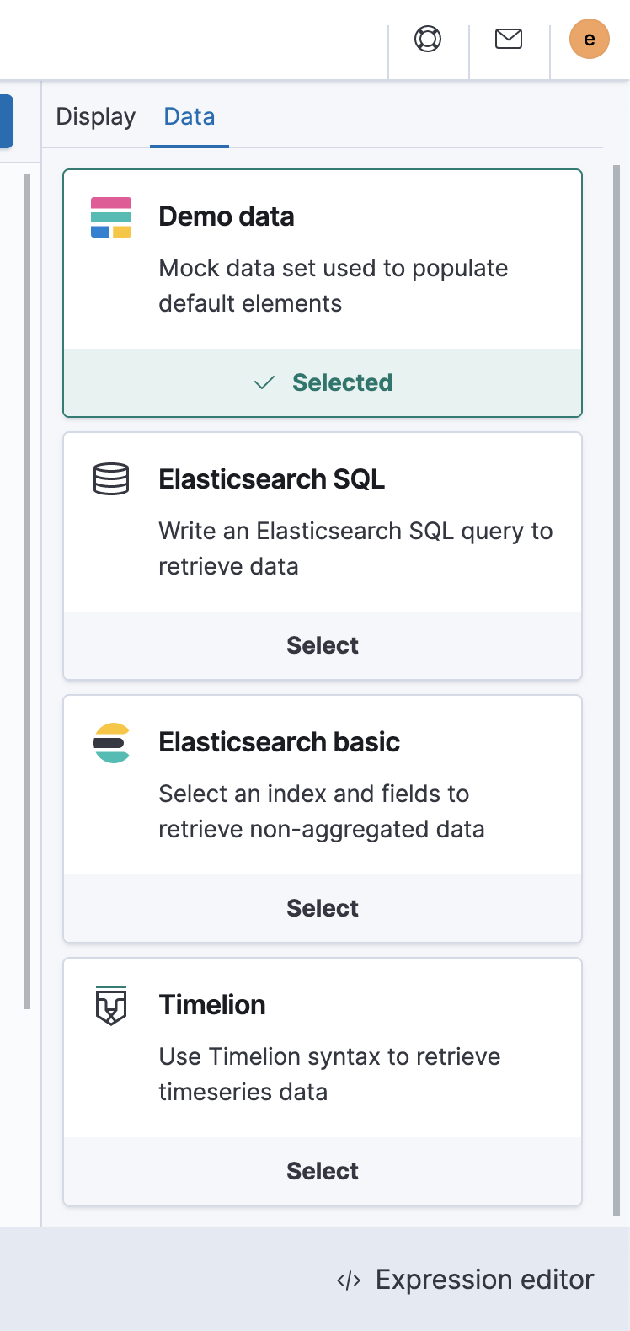Switch to the Display tab

(95, 117)
